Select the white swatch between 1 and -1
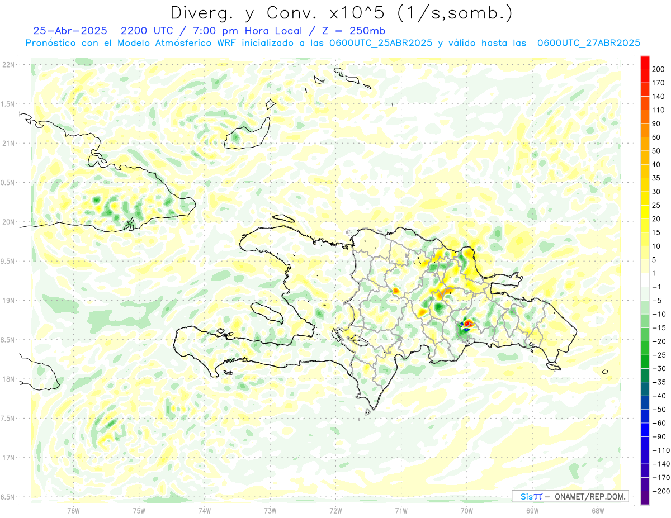Screen dimensions: 671x518 [x=645, y=281]
